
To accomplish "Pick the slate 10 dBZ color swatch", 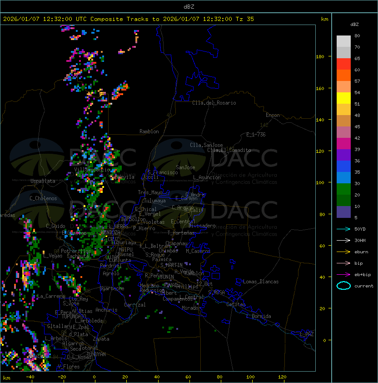I will pyautogui.click(x=343, y=212).
